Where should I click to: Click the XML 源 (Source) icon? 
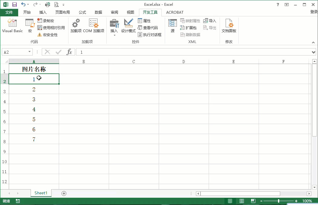(x=172, y=26)
